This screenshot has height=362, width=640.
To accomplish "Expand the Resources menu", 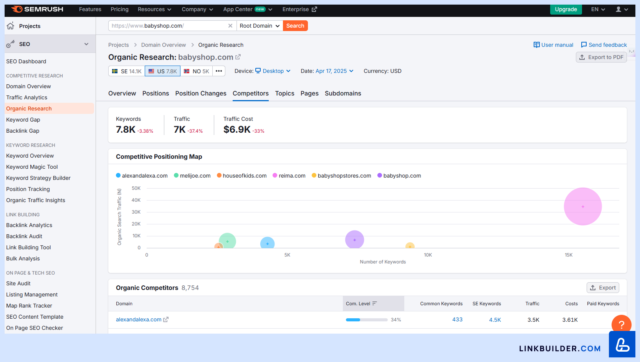I will 154,9.
